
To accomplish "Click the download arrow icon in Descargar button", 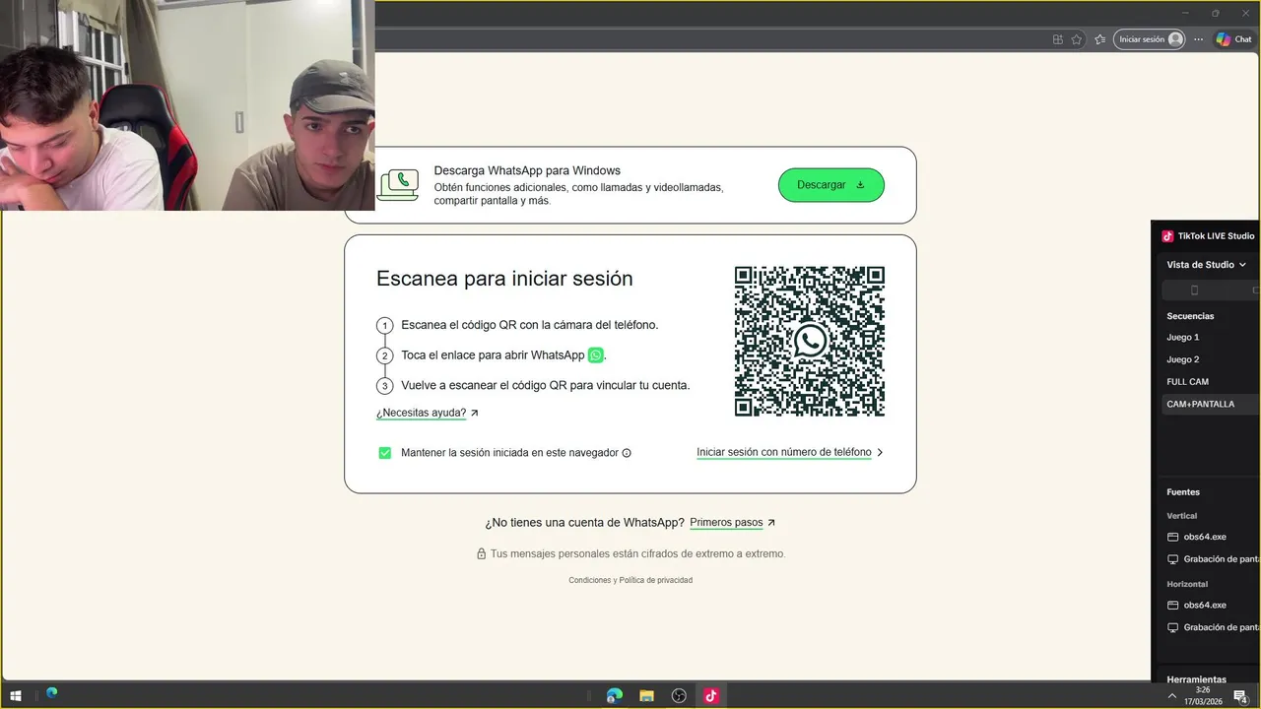I will pos(860,185).
